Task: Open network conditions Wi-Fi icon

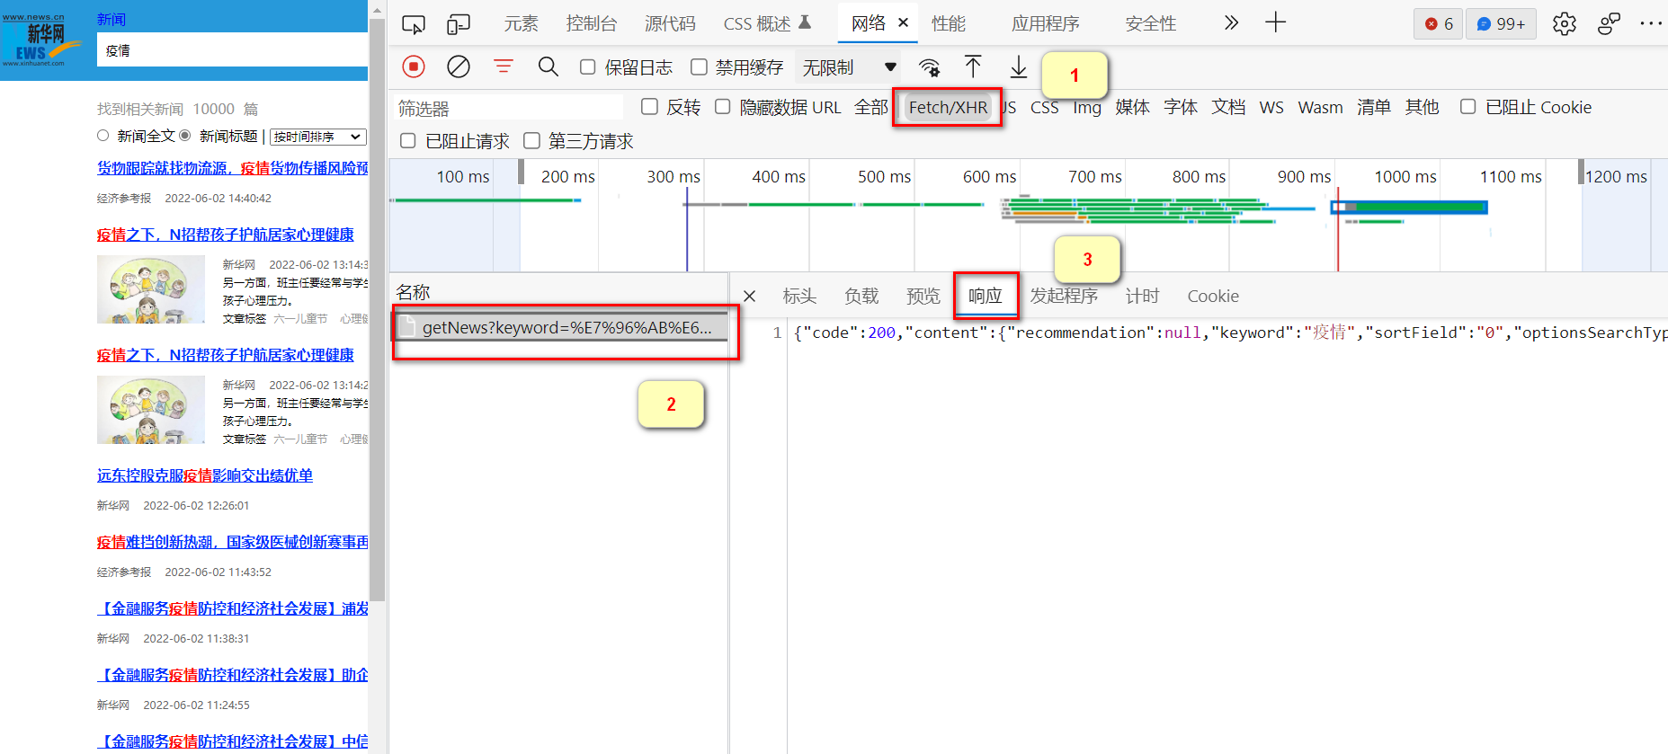Action: click(929, 67)
